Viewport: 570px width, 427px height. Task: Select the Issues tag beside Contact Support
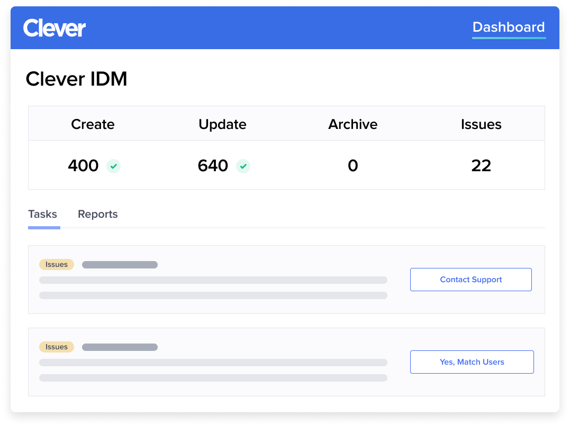tap(56, 264)
